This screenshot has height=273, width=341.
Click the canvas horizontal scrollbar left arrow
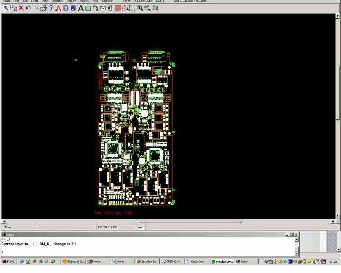click(4, 221)
